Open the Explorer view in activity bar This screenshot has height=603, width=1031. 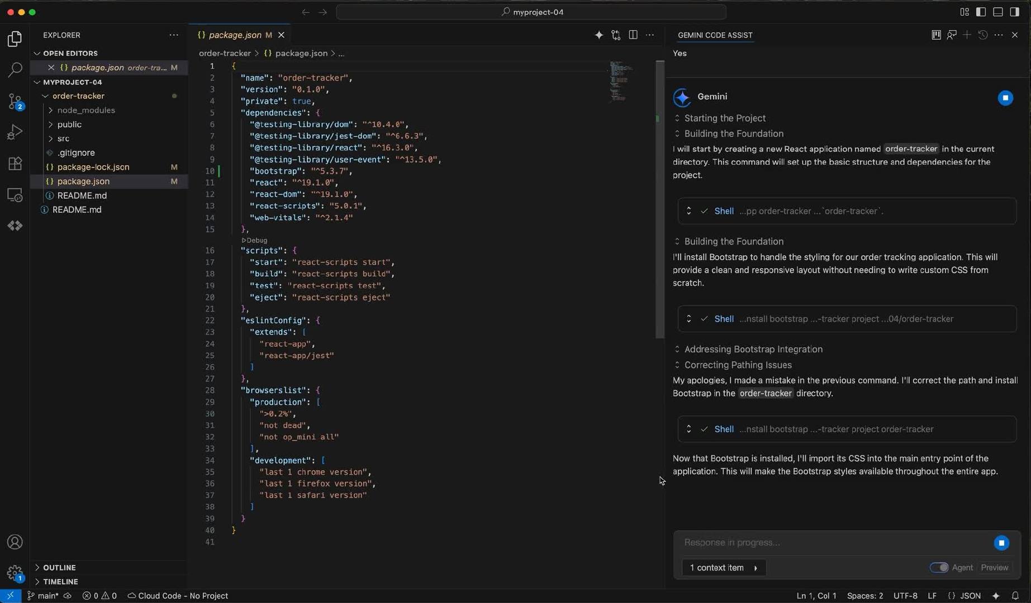(x=15, y=39)
